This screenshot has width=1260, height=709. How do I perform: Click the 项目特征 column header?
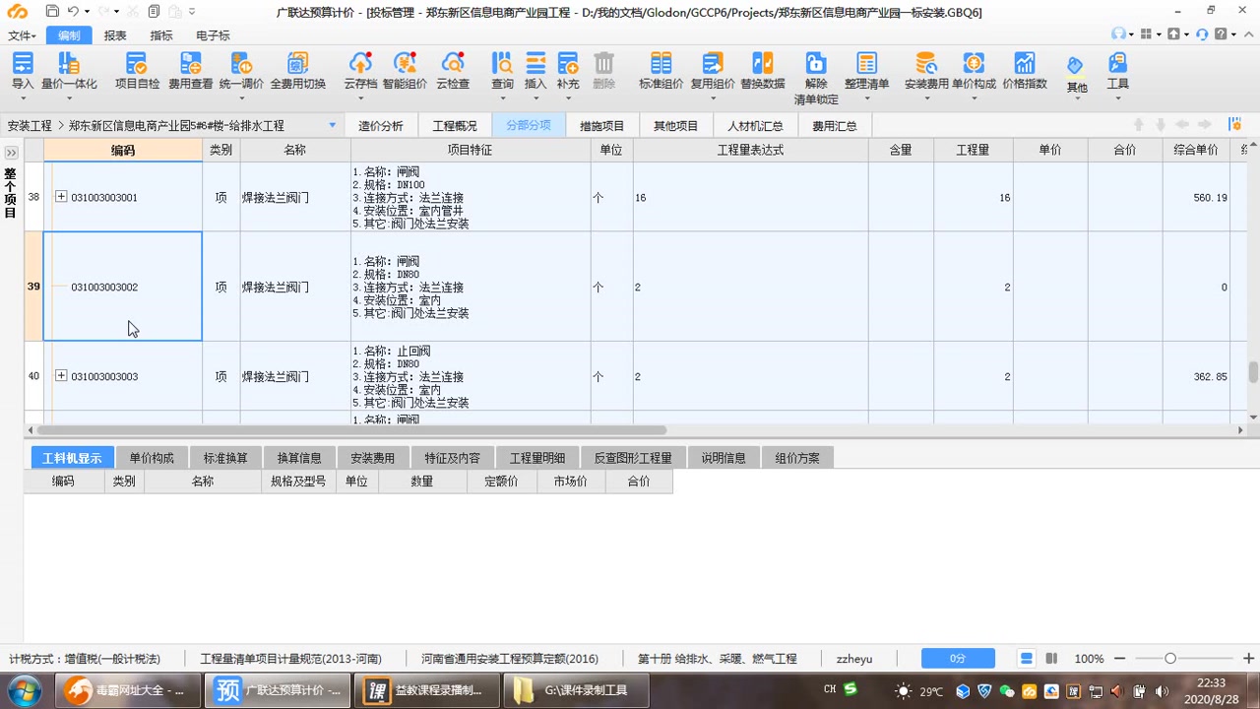coord(470,150)
